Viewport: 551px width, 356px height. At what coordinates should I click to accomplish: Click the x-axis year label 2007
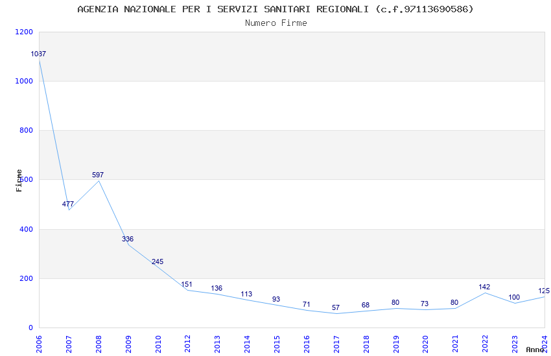69,344
